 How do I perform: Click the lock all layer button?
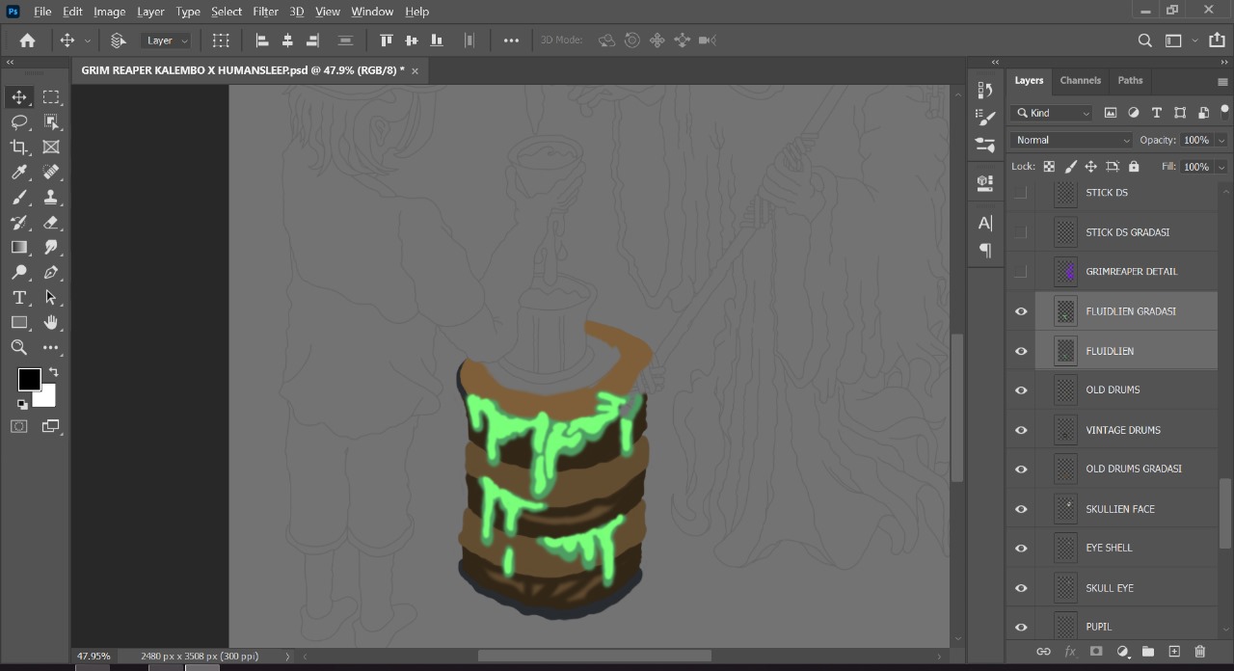1134,167
